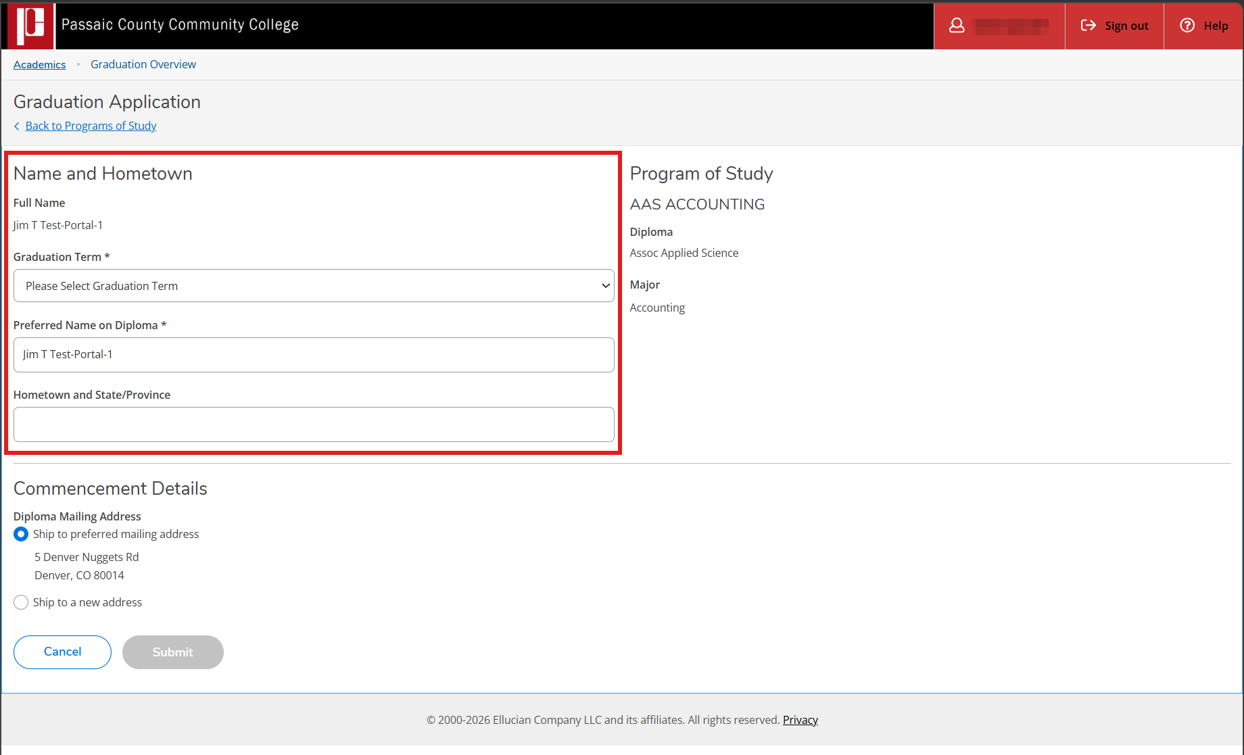Click the Denver, CO 80014 line

point(79,575)
